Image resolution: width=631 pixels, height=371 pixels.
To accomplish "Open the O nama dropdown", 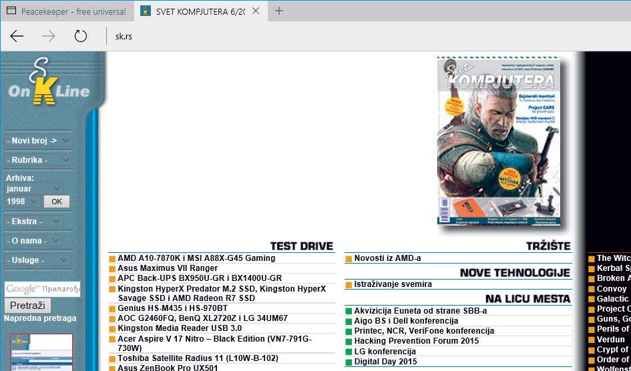I will pyautogui.click(x=33, y=241).
